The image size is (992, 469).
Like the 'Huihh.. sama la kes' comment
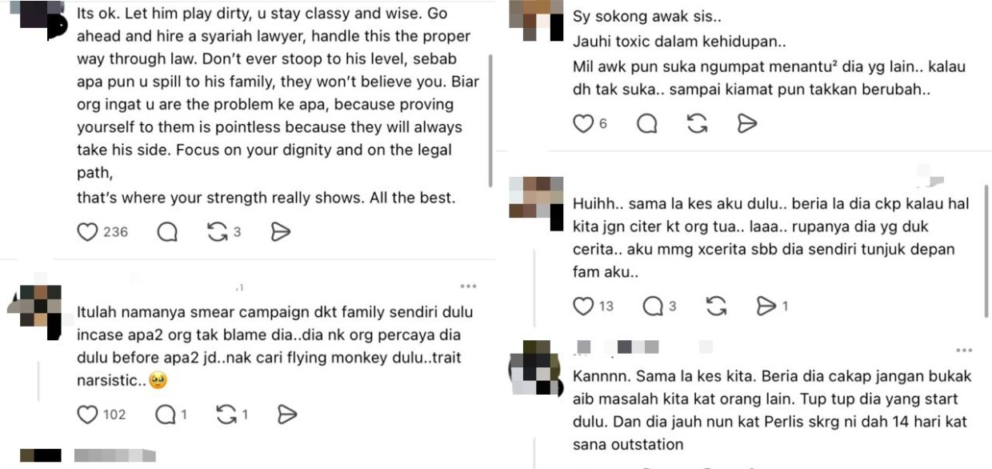[584, 306]
